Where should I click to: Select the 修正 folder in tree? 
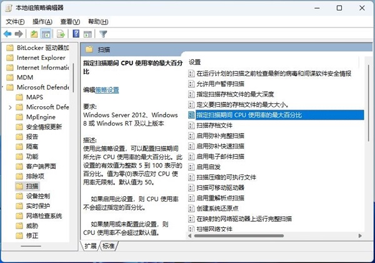click(27, 236)
